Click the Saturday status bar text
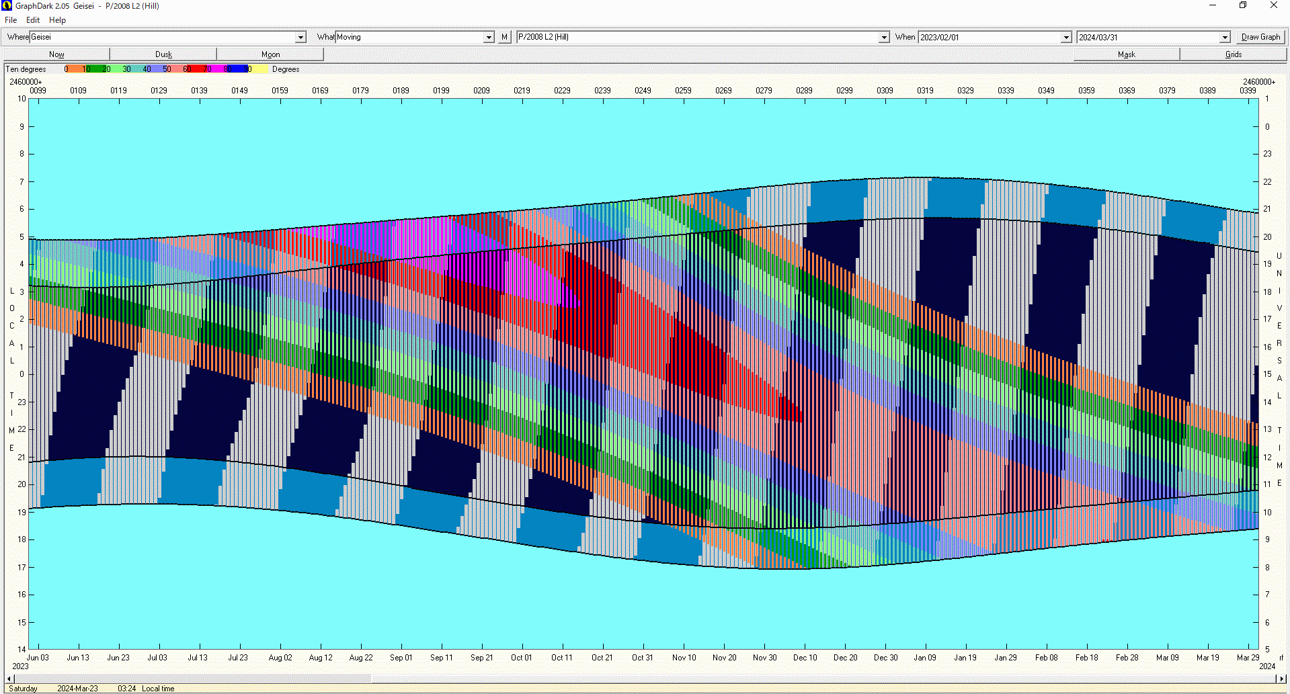Image resolution: width=1290 pixels, height=694 pixels. point(23,689)
